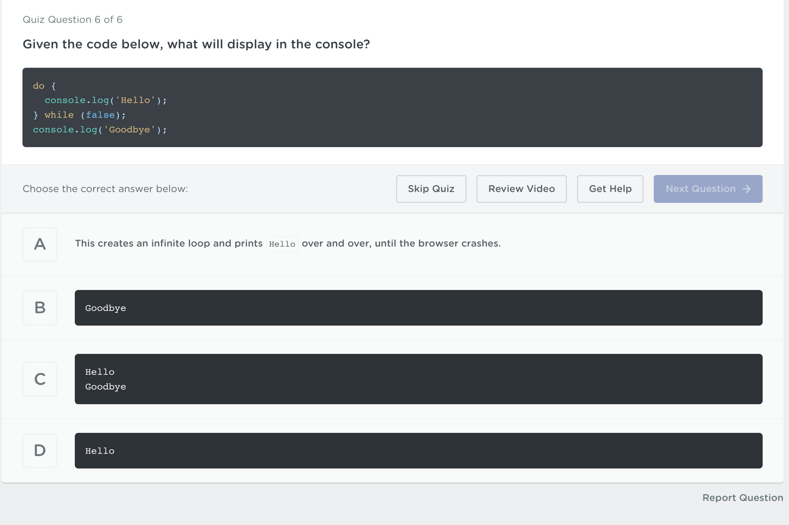789x525 pixels.
Task: Click the Skip Quiz button
Action: (x=431, y=189)
